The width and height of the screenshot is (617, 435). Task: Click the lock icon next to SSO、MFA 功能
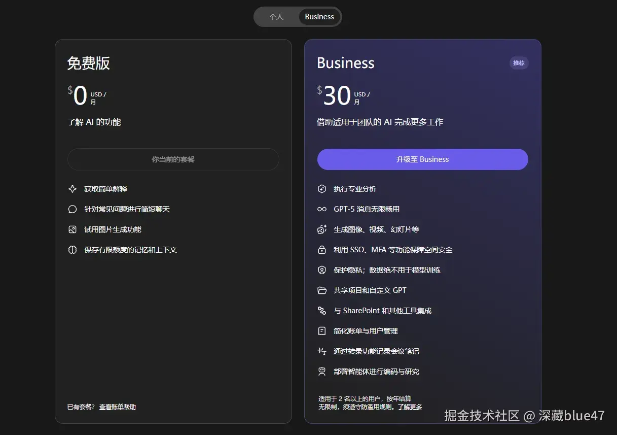(x=322, y=249)
